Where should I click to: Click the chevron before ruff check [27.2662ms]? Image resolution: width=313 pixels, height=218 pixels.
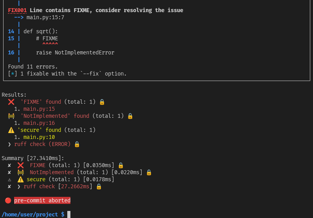click(19, 186)
